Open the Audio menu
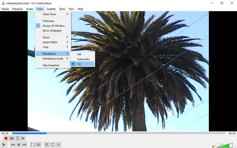This screenshot has height=148, width=237. click(x=30, y=9)
